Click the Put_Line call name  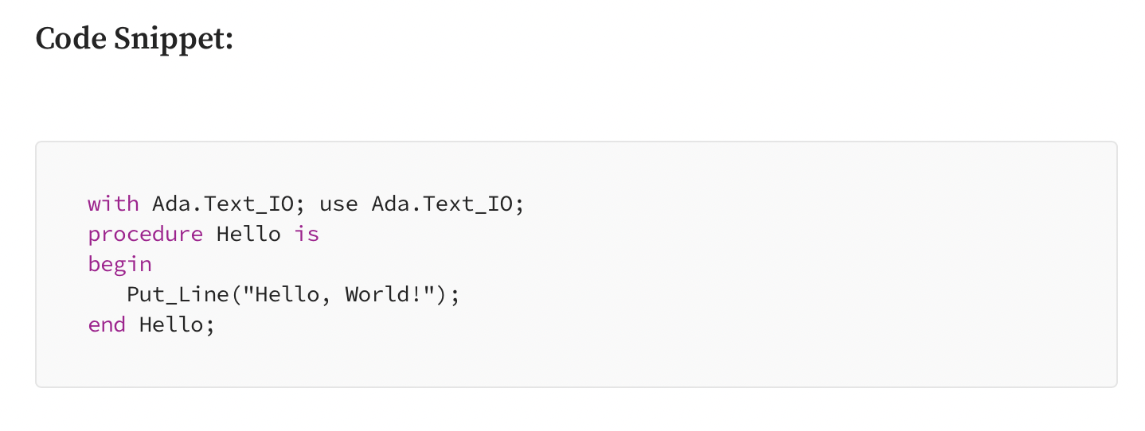point(178,294)
